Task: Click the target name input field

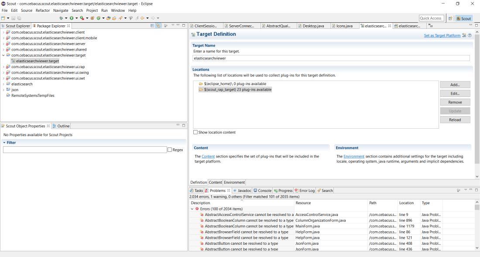Action: [x=331, y=58]
